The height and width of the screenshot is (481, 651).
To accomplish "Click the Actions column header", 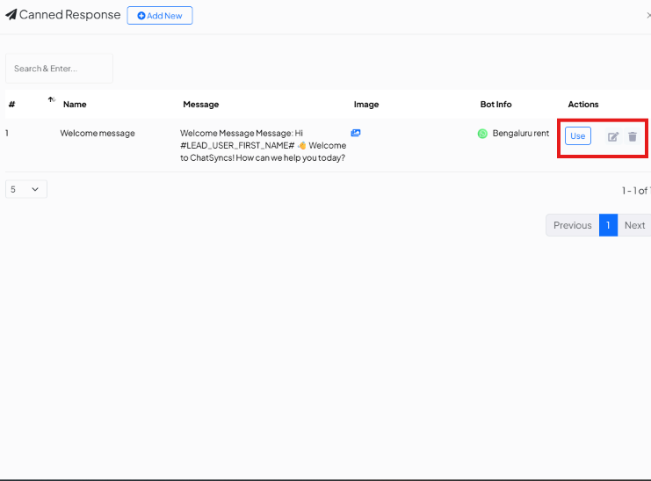I will coord(582,105).
